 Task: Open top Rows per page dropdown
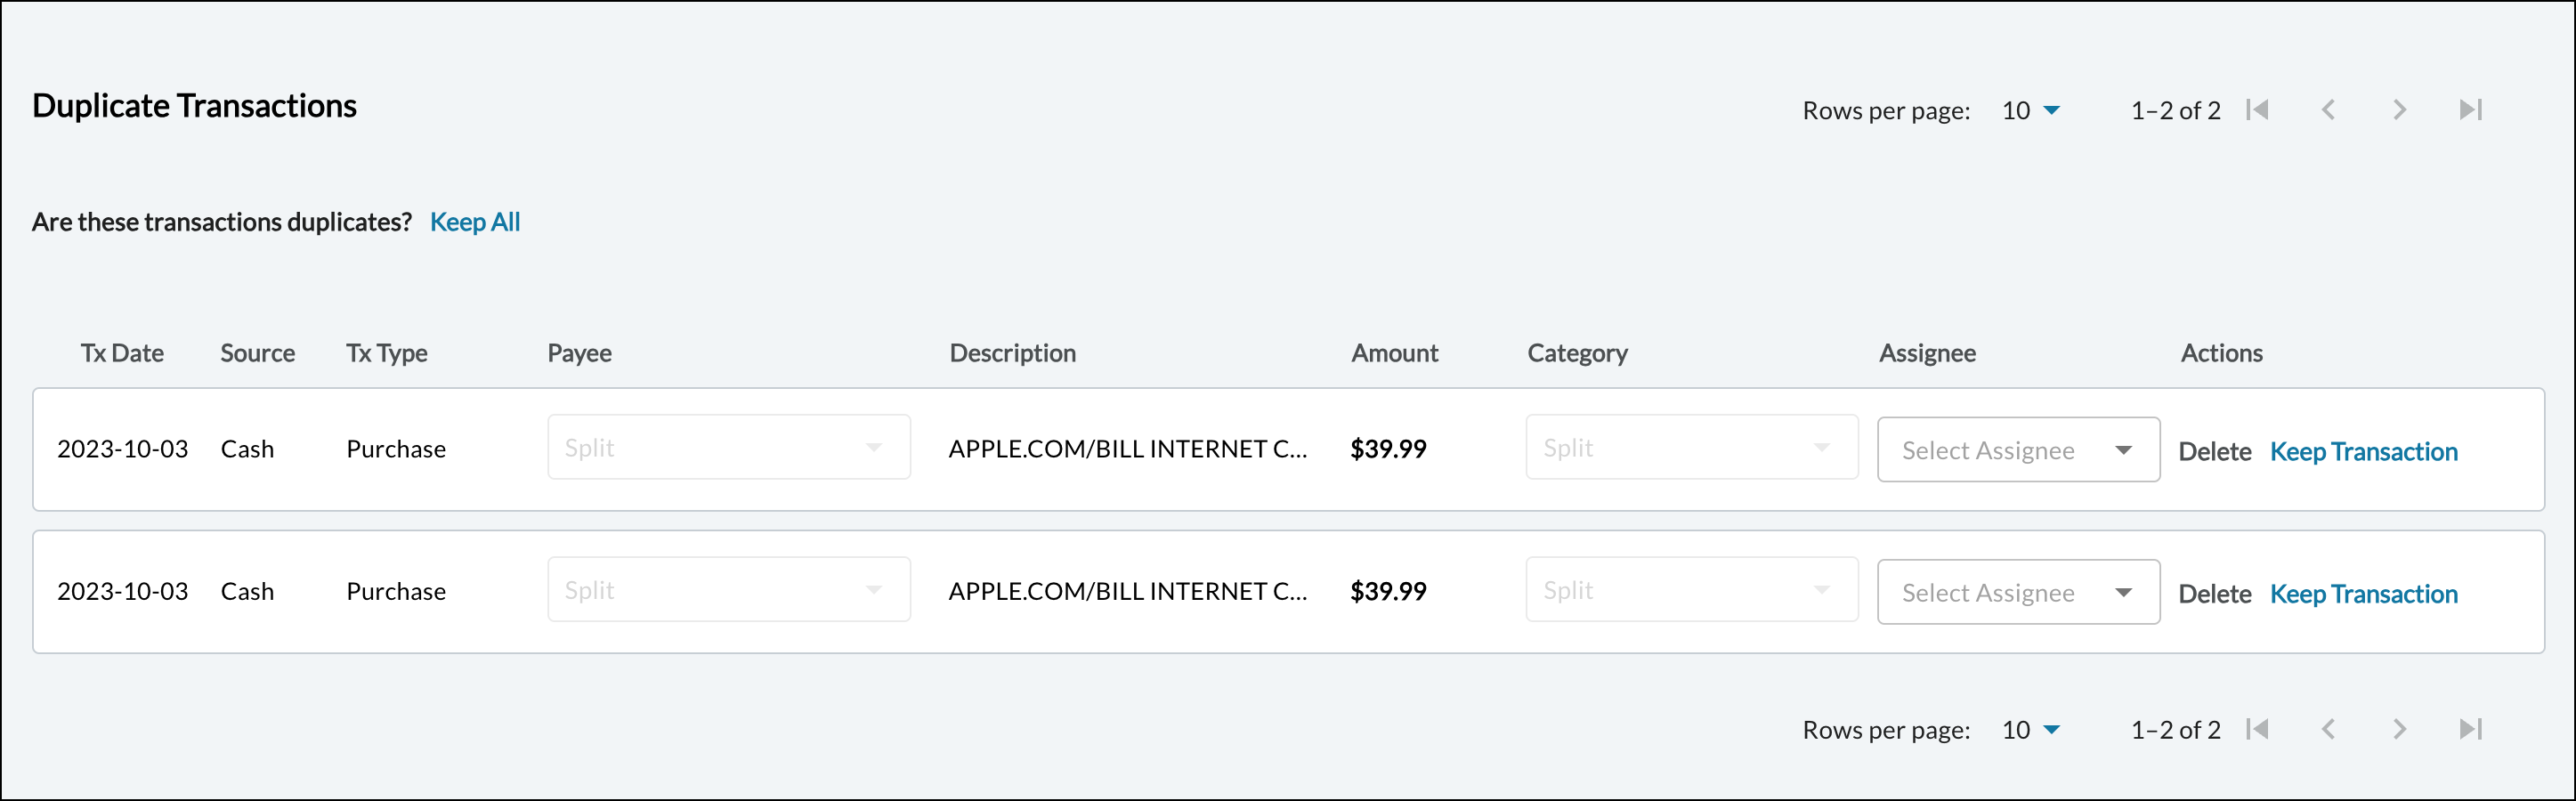(2031, 110)
